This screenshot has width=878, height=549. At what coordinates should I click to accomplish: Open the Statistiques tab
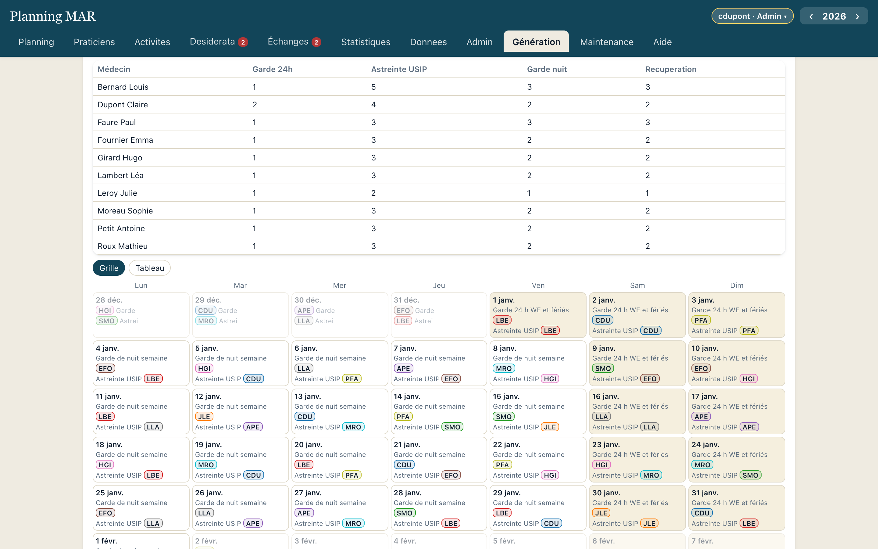click(366, 42)
